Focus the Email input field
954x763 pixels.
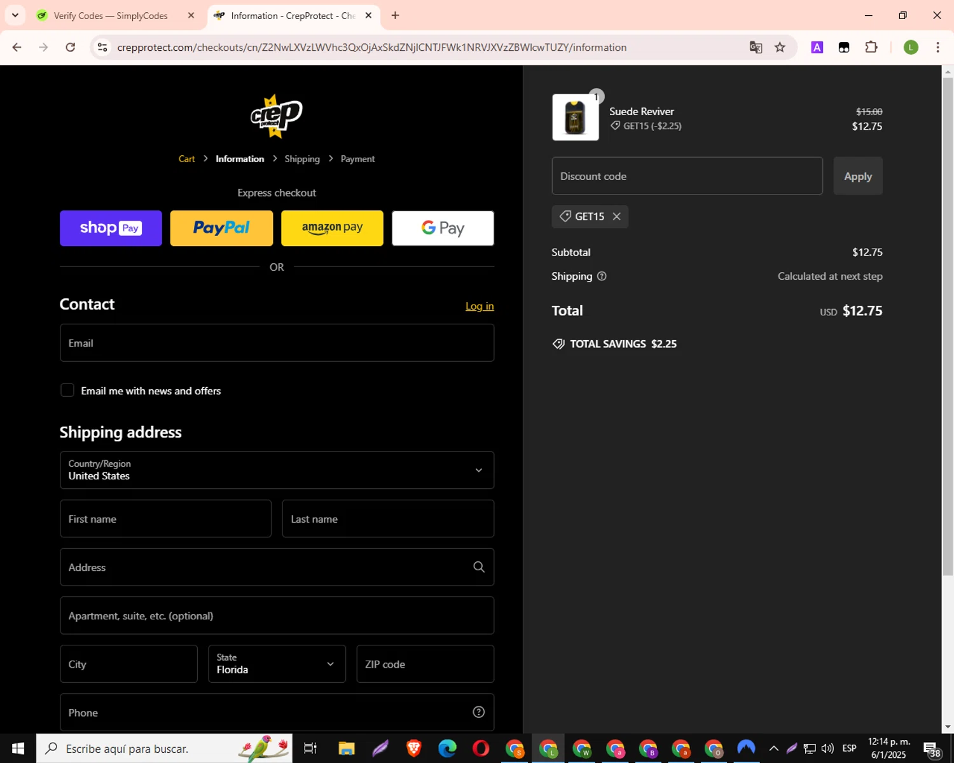click(277, 343)
